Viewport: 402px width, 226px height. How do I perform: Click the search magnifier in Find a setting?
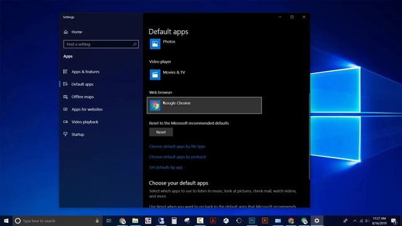134,45
